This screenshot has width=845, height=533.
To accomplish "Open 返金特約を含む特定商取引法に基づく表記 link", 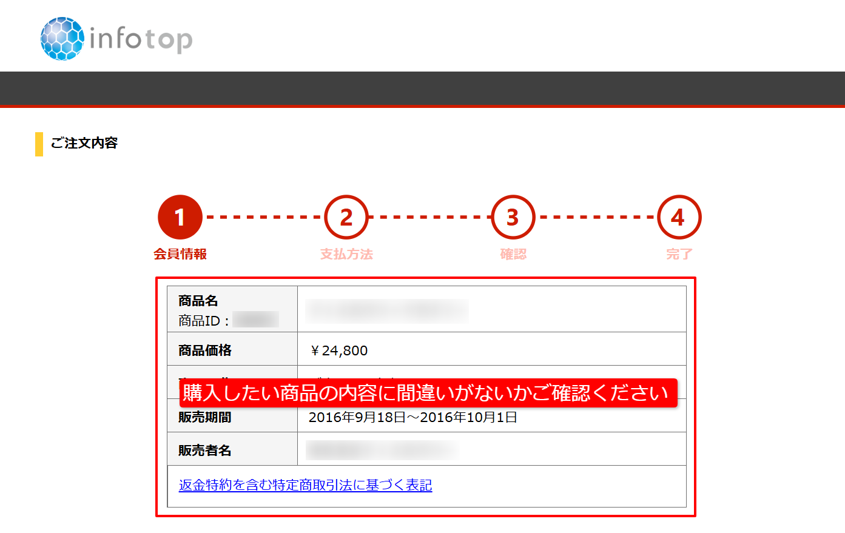I will tap(305, 485).
